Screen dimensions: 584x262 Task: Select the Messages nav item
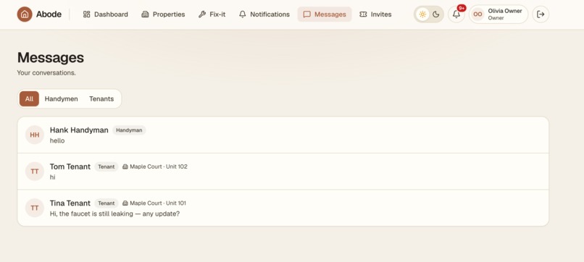click(325, 14)
